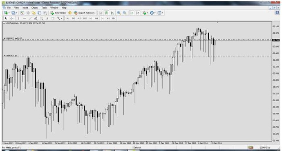
Task: Open the File menu
Action: pyautogui.click(x=9, y=8)
